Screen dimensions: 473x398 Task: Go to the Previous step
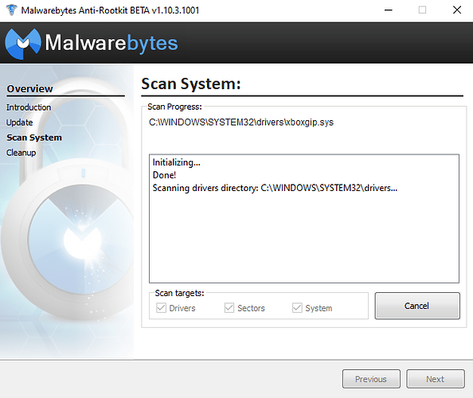tap(371, 379)
